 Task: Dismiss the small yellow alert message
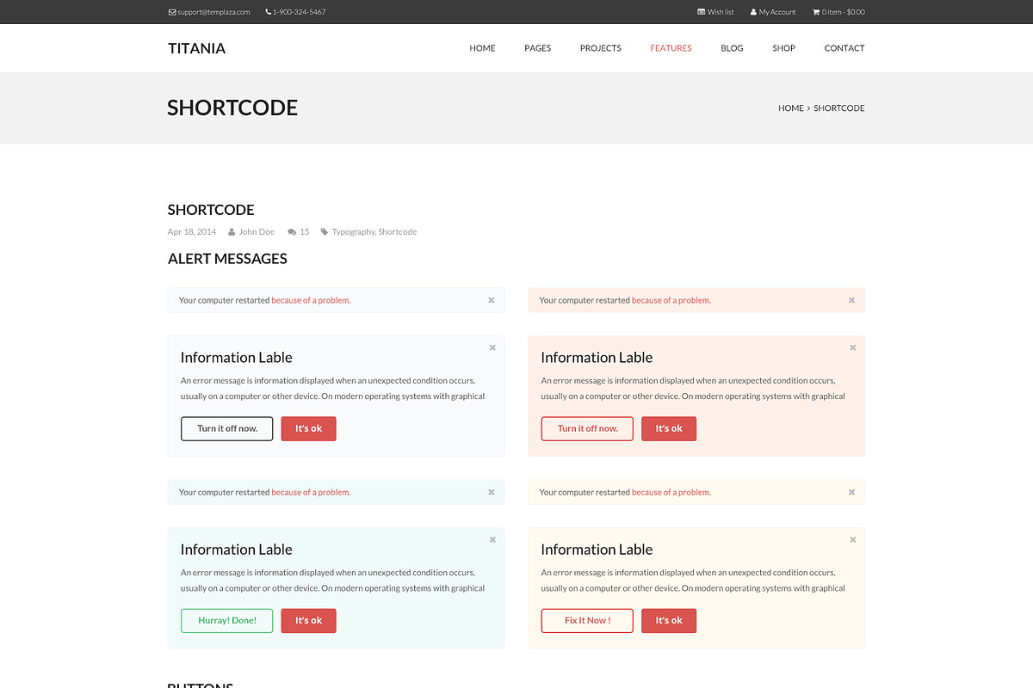click(851, 492)
